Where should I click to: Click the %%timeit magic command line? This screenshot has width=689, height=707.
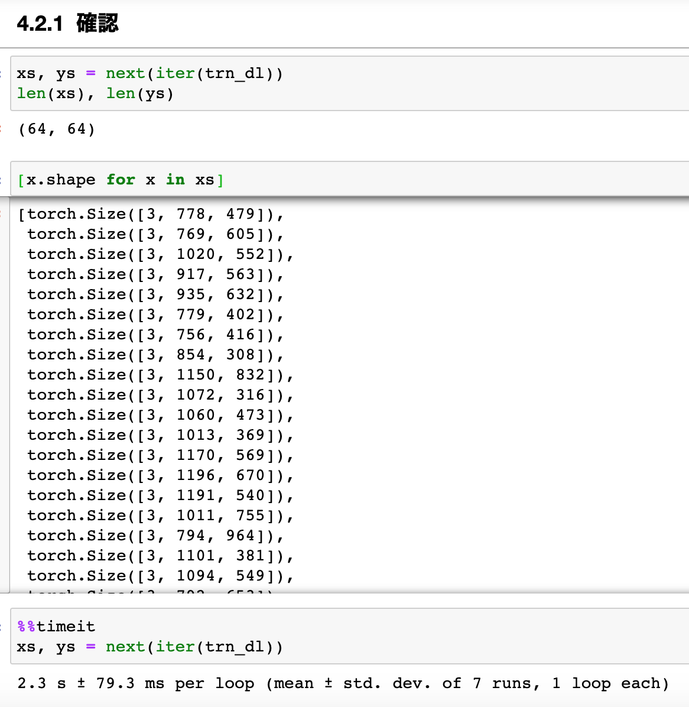(56, 627)
